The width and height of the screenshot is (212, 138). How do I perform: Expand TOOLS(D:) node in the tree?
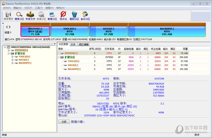coord(12,57)
